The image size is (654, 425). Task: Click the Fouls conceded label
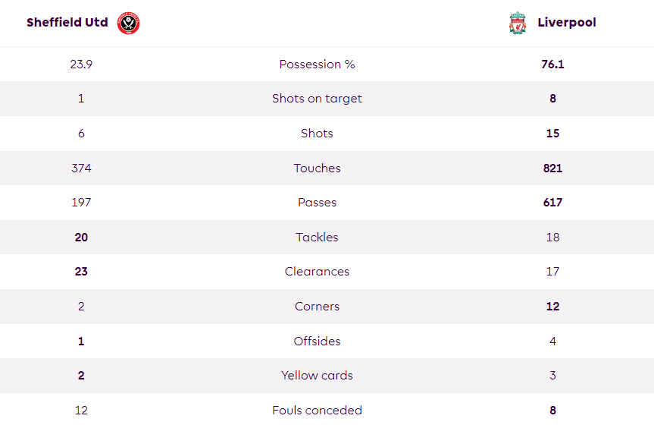pyautogui.click(x=317, y=411)
